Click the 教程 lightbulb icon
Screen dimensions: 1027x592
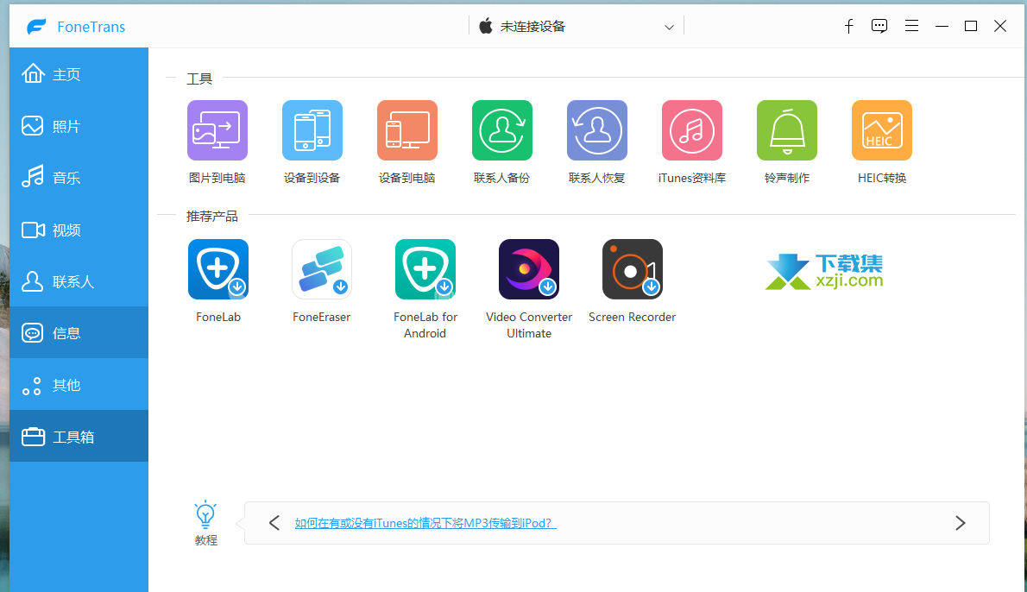coord(205,515)
